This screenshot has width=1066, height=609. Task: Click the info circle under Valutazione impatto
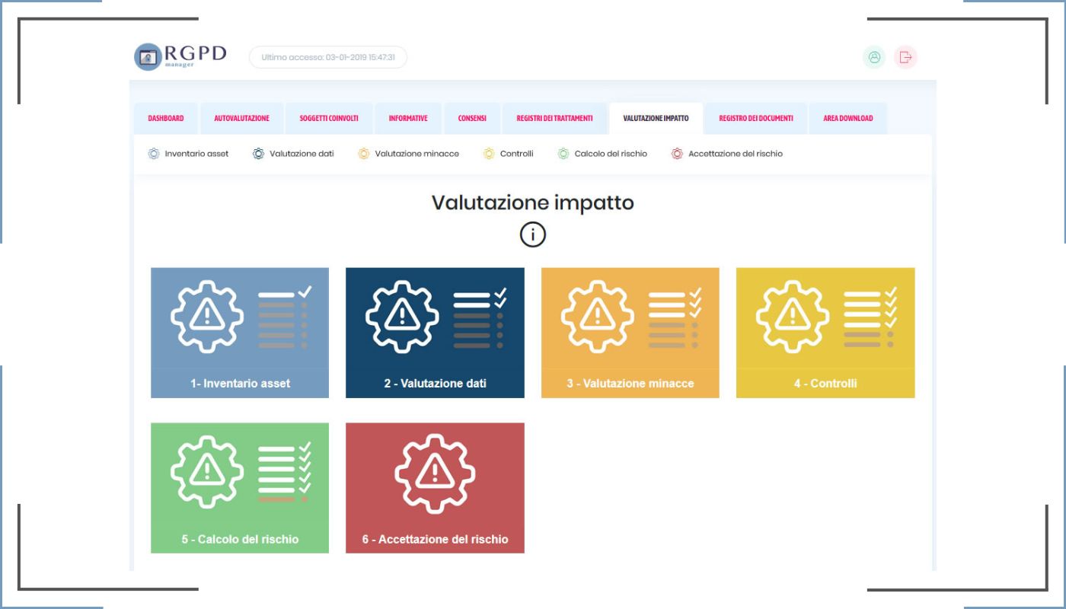[x=533, y=235]
